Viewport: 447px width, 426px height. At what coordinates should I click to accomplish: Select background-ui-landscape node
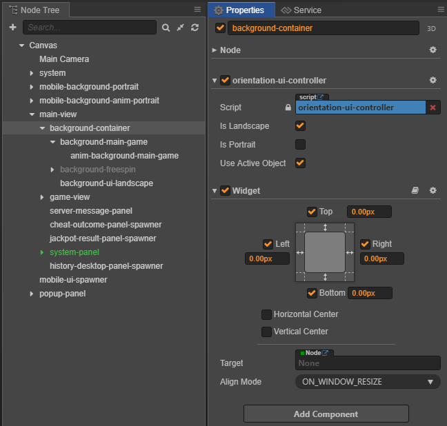[x=107, y=183]
